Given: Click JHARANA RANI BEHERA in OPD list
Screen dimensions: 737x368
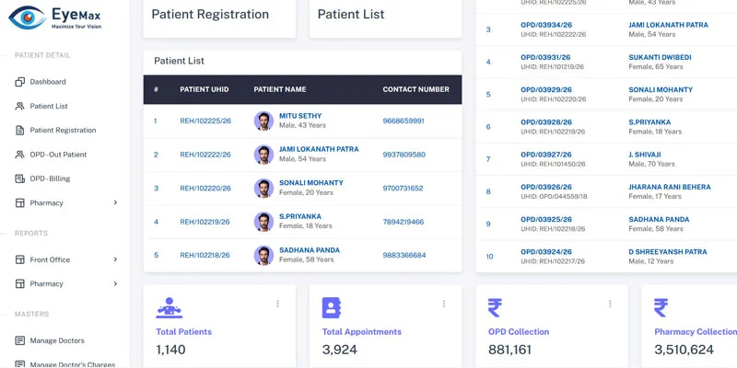Looking at the screenshot, I should [670, 187].
